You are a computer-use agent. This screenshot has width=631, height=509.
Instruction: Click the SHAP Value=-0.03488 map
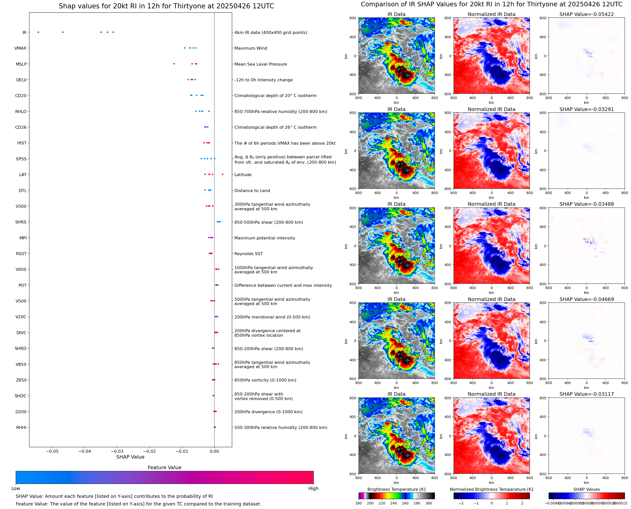point(586,246)
